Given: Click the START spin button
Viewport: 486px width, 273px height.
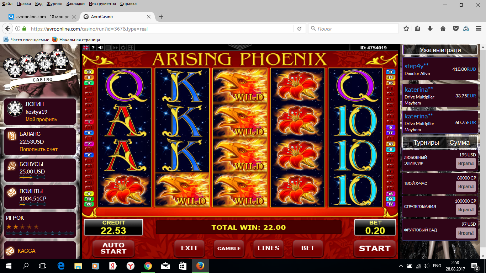Looking at the screenshot, I should (375, 248).
